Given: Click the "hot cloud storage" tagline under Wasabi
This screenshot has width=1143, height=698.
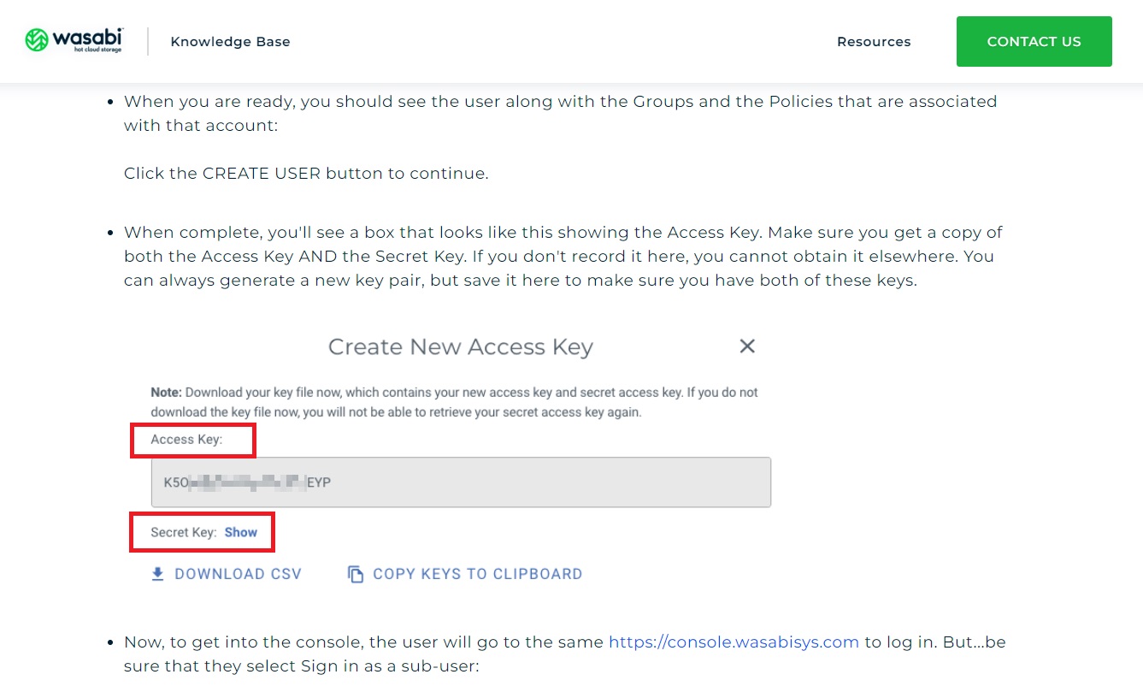Looking at the screenshot, I should [97, 50].
